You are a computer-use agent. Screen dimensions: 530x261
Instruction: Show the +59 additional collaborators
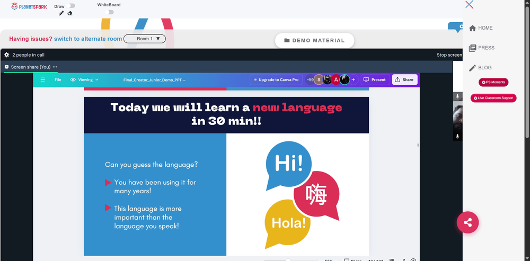coord(310,80)
